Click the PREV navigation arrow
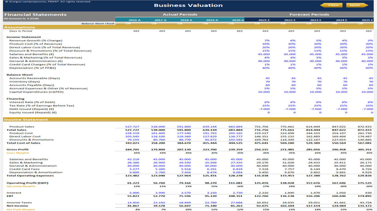 click(x=333, y=5)
